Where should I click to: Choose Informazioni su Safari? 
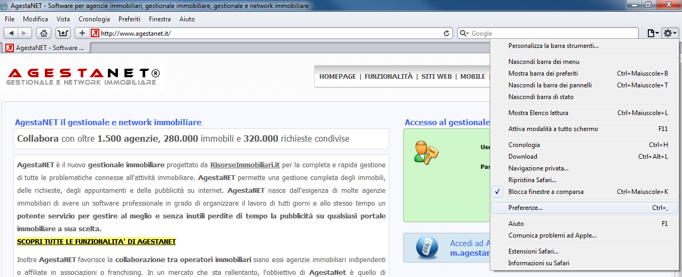584,263
